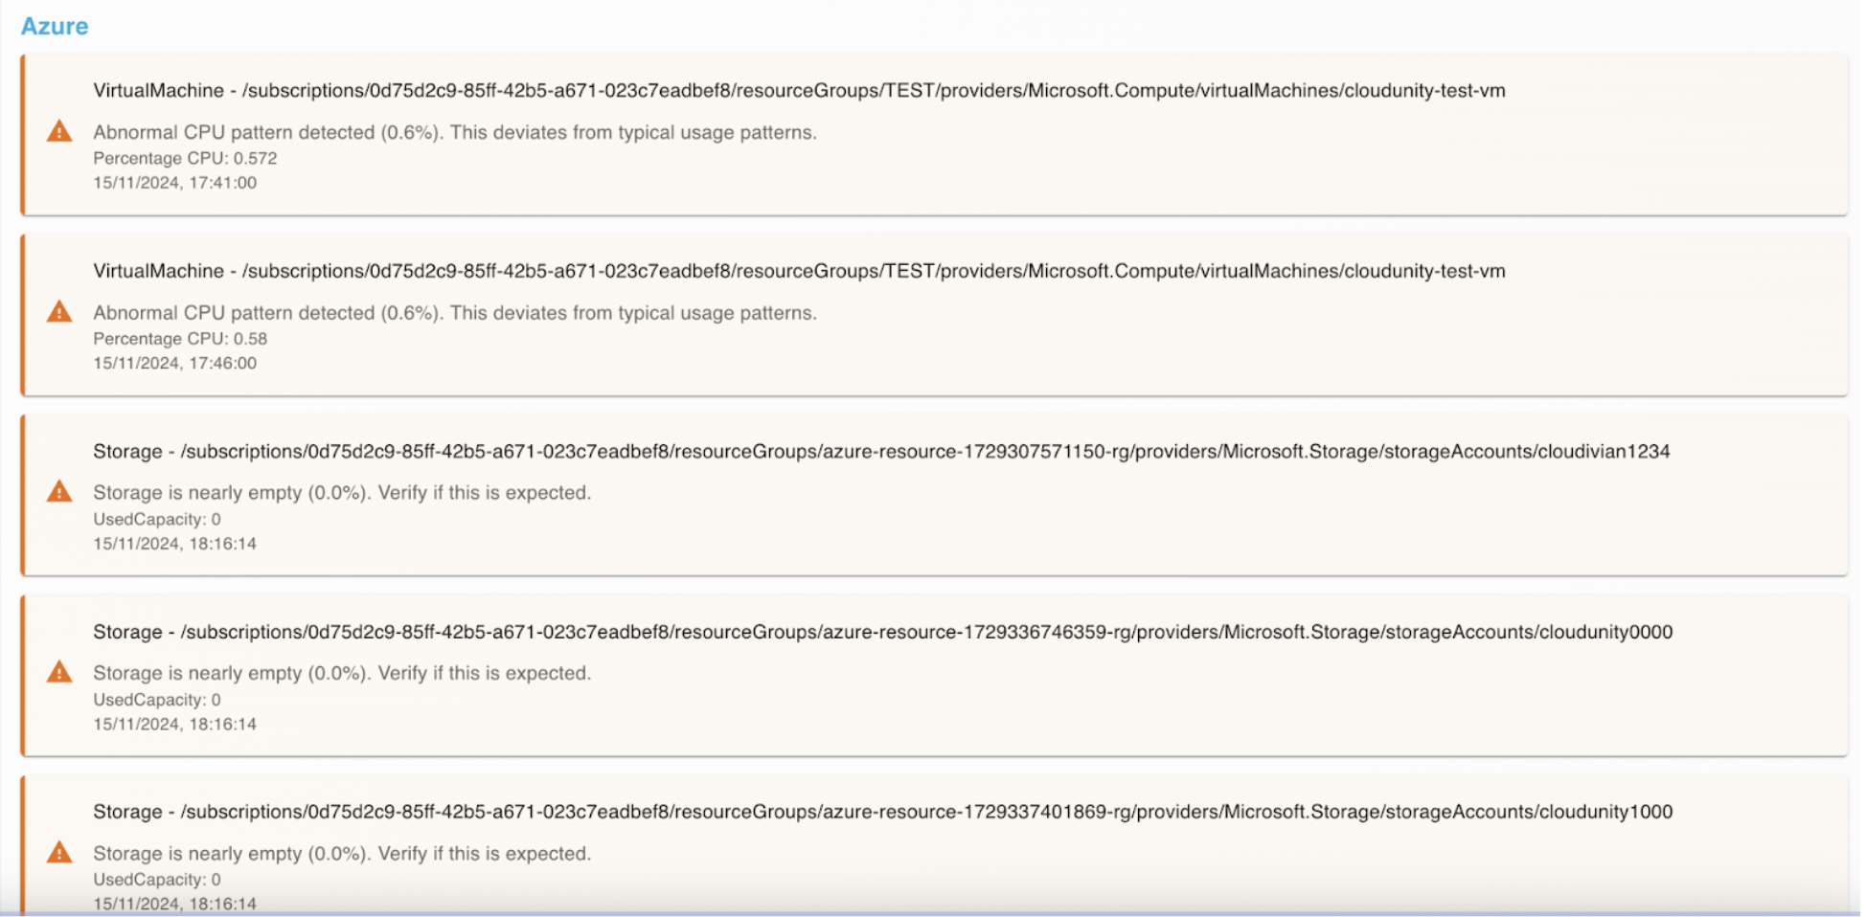The height and width of the screenshot is (917, 1866).
Task: Click warning icon for cloudivian1234 storage alert
Action: pos(59,492)
